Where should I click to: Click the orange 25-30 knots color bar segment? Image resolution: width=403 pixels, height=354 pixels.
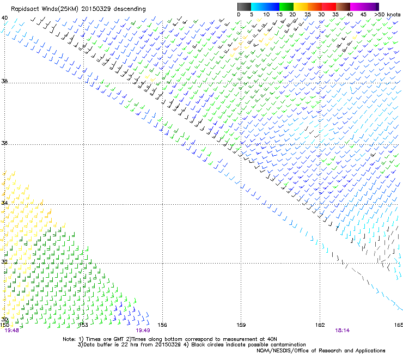click(x=315, y=7)
